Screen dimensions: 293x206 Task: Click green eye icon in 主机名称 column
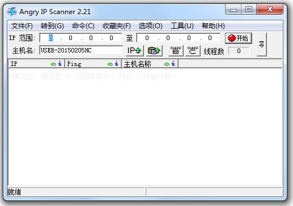(x=167, y=64)
